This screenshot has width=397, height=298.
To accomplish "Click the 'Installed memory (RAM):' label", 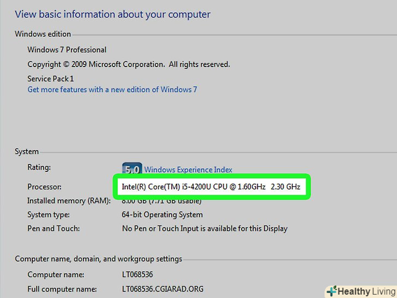I will (x=69, y=201).
